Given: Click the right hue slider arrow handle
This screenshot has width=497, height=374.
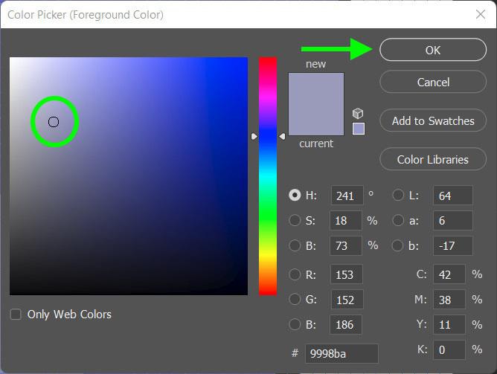Looking at the screenshot, I should click(282, 136).
